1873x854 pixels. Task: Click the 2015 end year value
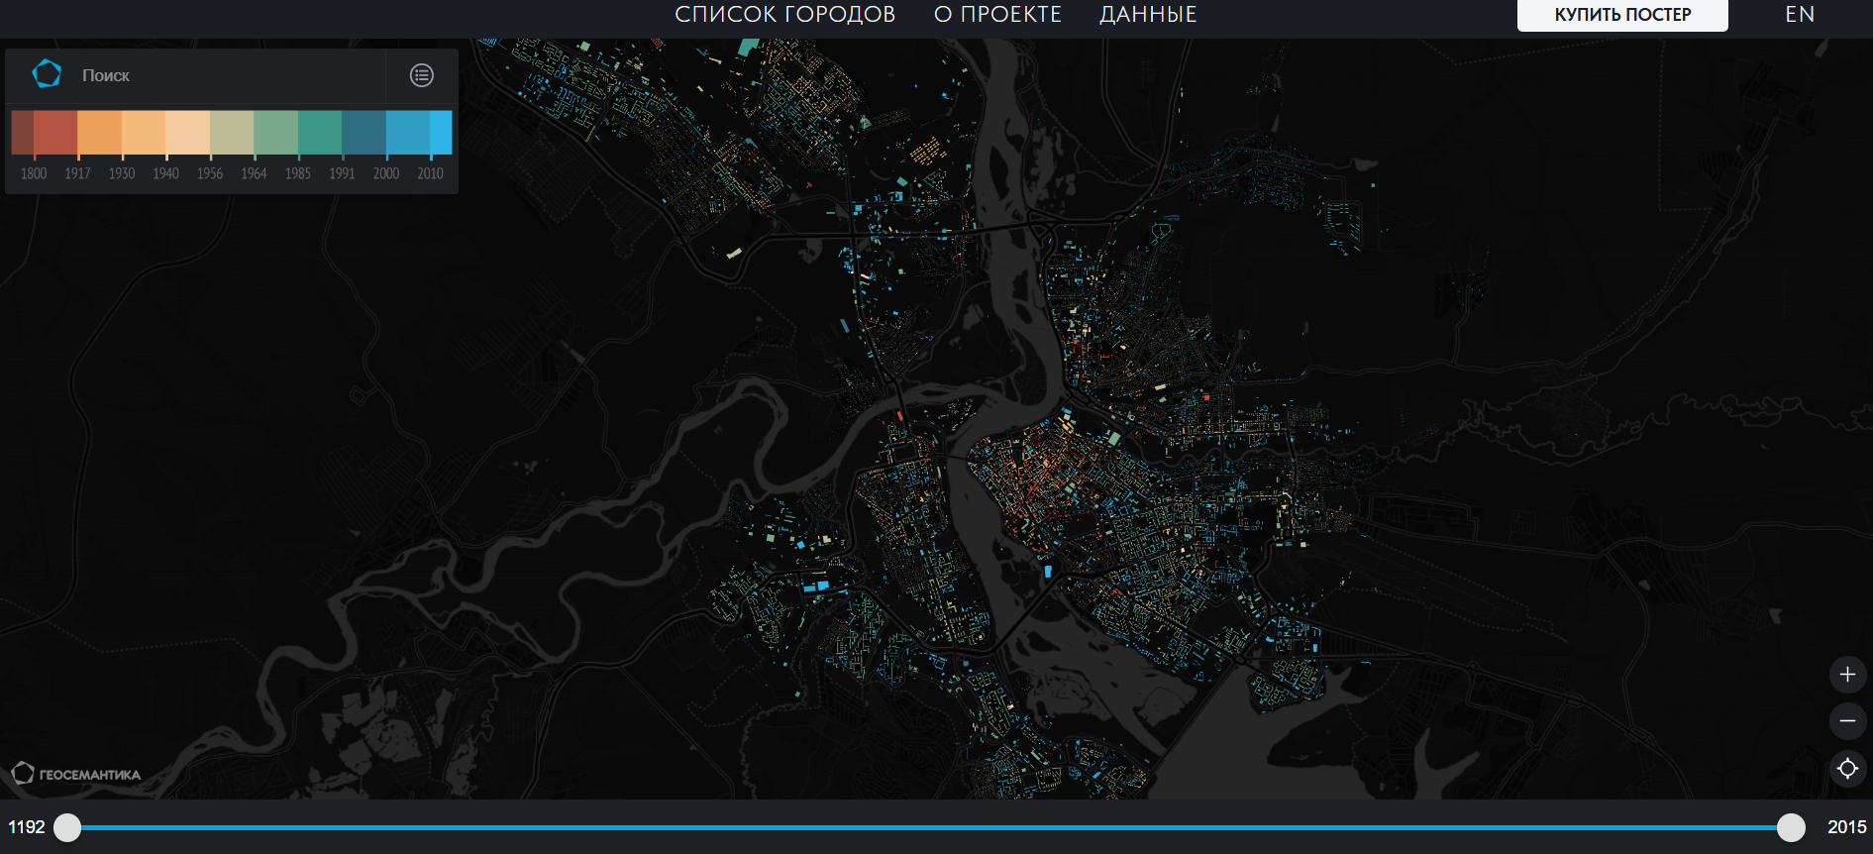[1847, 827]
